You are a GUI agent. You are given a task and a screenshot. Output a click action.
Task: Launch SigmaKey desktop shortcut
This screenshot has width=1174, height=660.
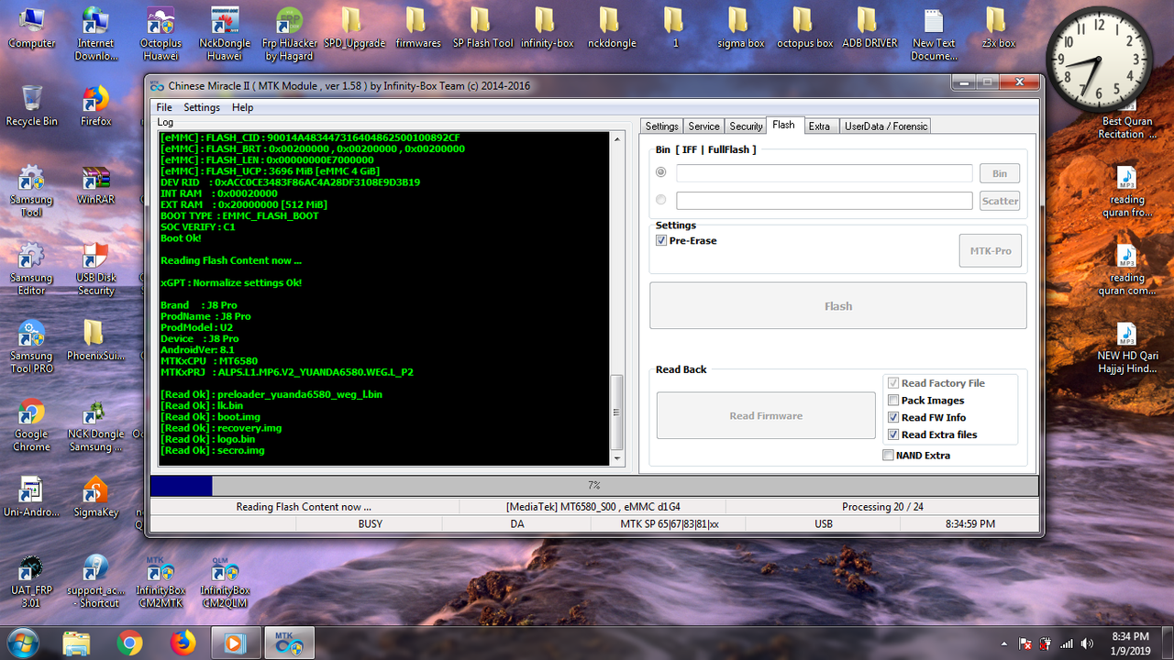(x=95, y=498)
